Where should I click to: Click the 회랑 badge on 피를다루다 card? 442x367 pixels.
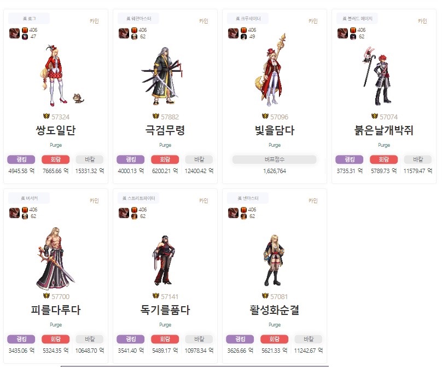56,339
